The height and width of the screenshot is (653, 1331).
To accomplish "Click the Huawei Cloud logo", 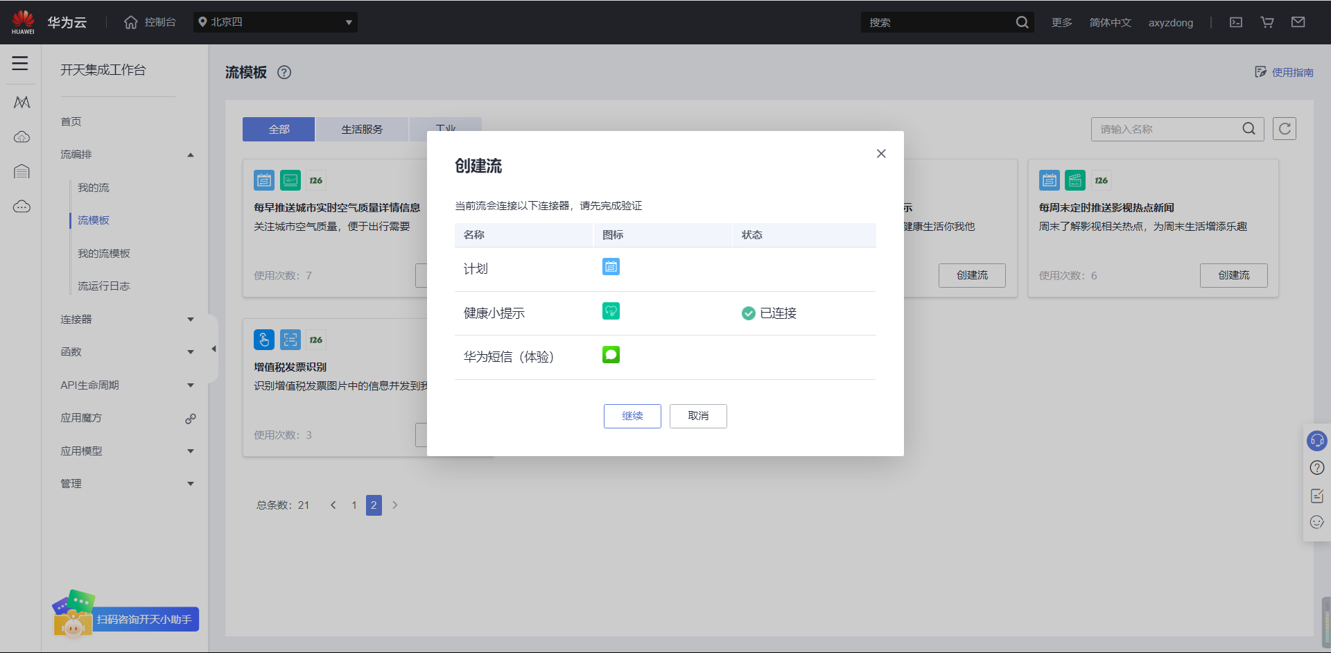I will pyautogui.click(x=23, y=21).
